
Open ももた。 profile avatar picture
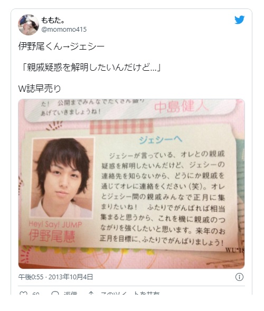click(29, 25)
